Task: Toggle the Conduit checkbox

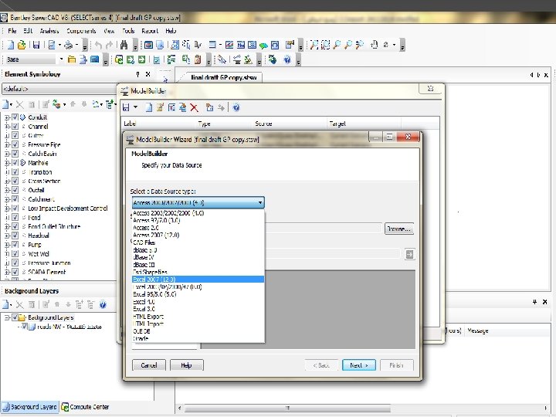Action: pos(15,117)
